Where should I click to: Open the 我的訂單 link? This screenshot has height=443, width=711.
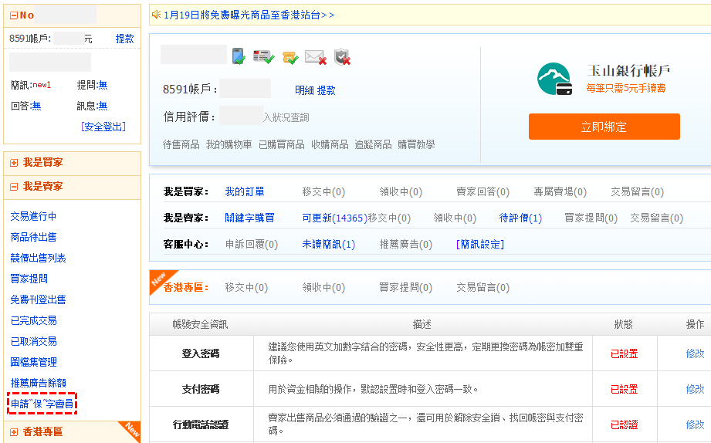click(x=244, y=191)
